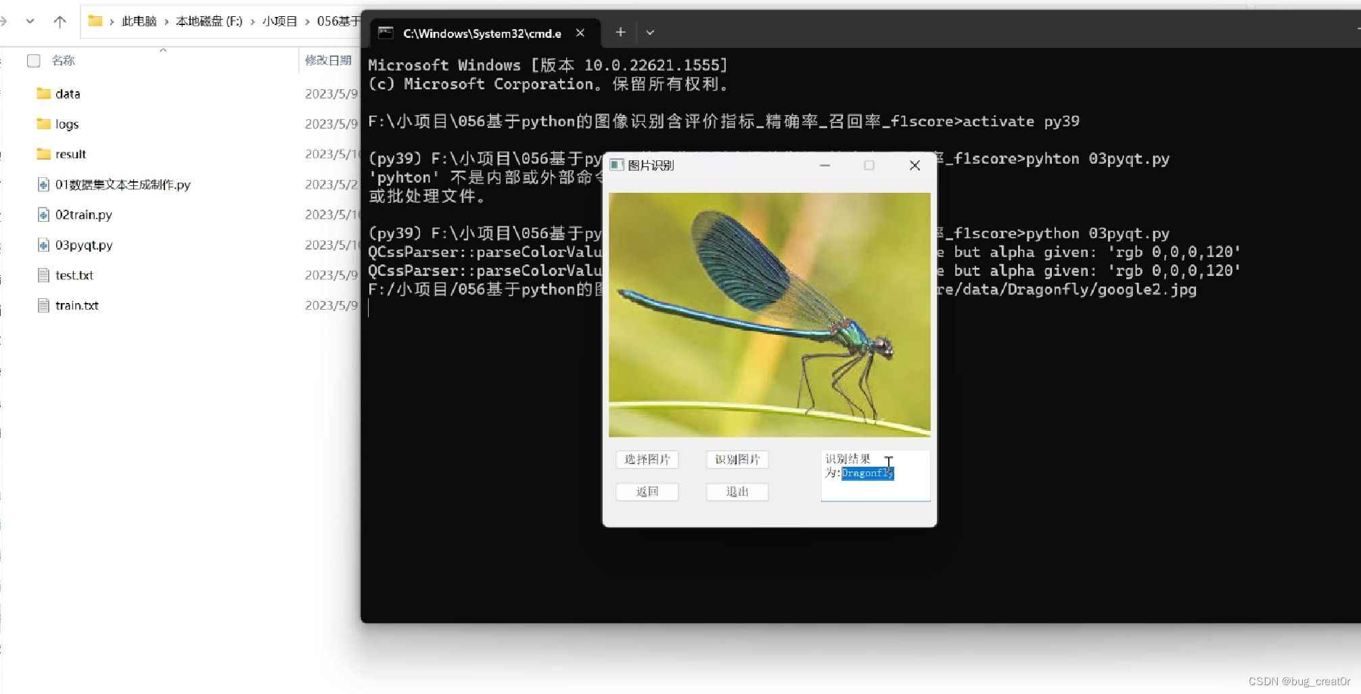This screenshot has width=1361, height=694.
Task: Open the new tab dropdown in Terminal
Action: pos(649,32)
